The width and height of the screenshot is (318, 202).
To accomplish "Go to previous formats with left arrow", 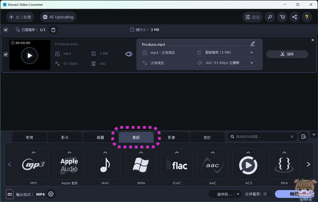I will [10, 164].
